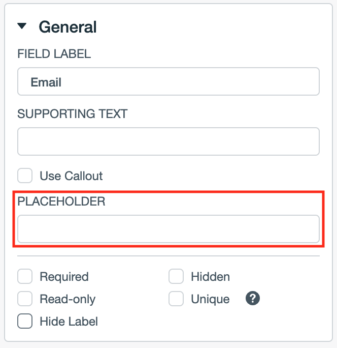Click the "Hide Label" option label text

(x=69, y=322)
